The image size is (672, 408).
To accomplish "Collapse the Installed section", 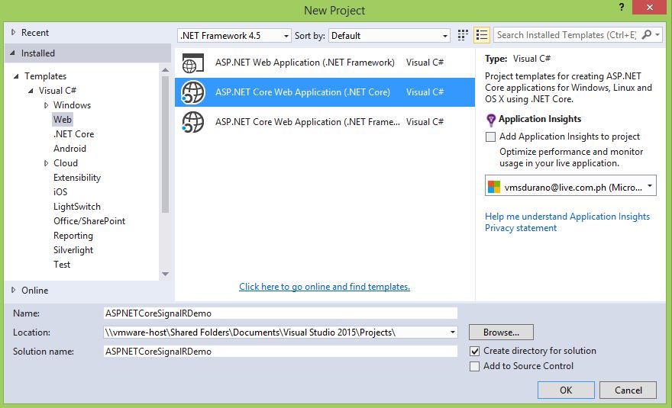I will [x=13, y=53].
